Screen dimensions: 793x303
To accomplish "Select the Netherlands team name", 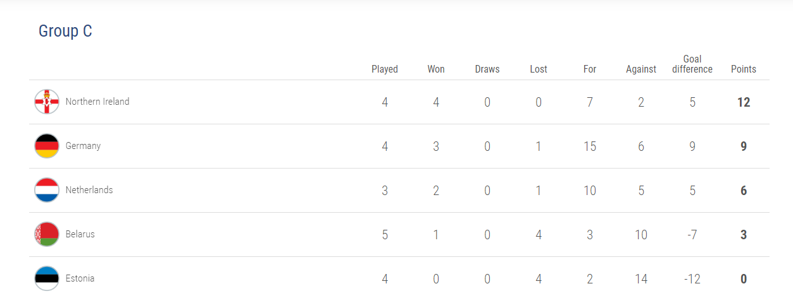I will pos(89,190).
